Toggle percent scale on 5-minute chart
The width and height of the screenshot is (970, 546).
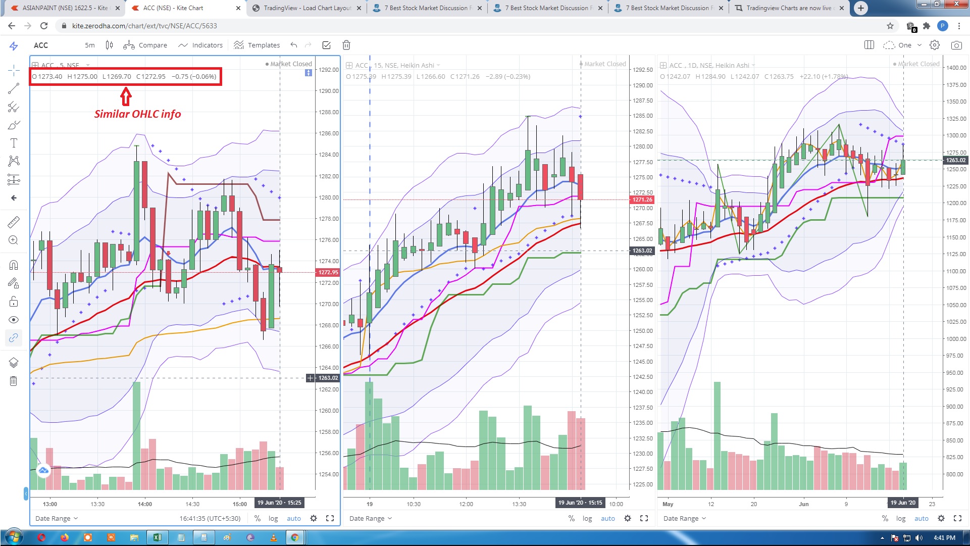pos(258,518)
